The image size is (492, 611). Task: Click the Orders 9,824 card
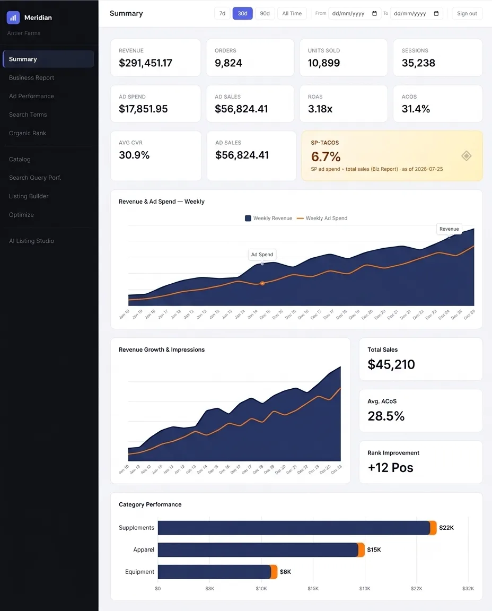(250, 58)
